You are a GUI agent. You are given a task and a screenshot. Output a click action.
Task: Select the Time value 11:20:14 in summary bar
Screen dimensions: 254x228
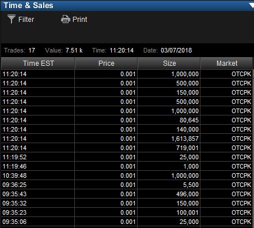point(122,50)
